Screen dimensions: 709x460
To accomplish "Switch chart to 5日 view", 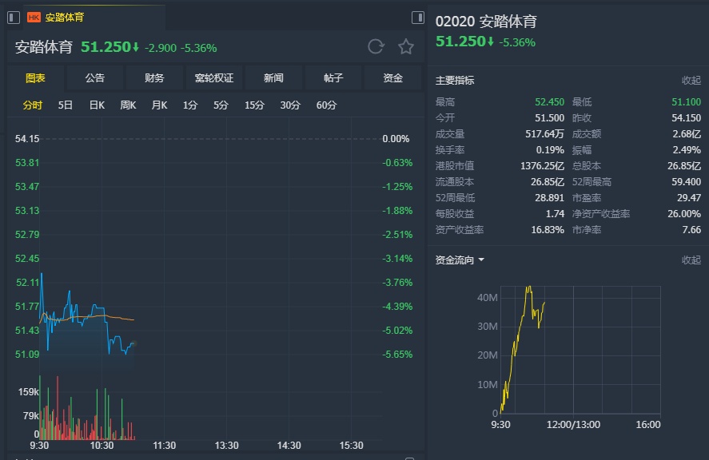I will [x=66, y=105].
